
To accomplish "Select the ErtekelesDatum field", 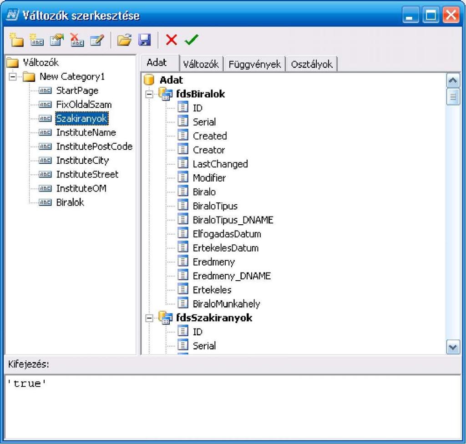I will [x=226, y=247].
